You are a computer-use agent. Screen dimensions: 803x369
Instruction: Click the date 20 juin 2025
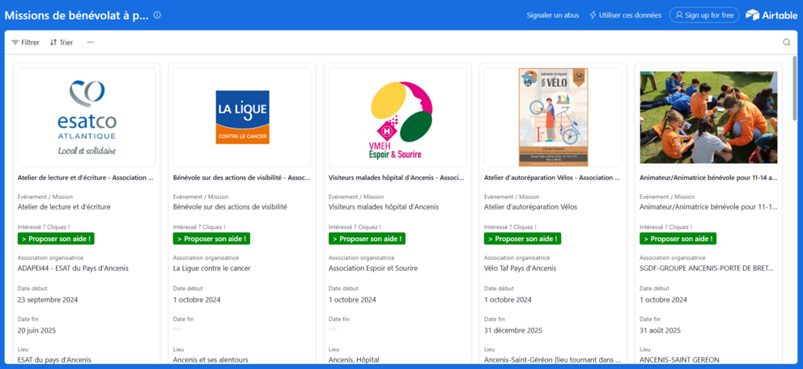point(36,330)
